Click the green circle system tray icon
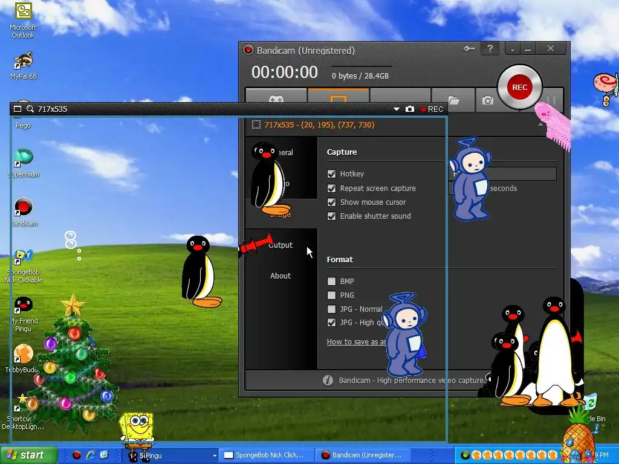The image size is (619, 464). tap(465, 456)
